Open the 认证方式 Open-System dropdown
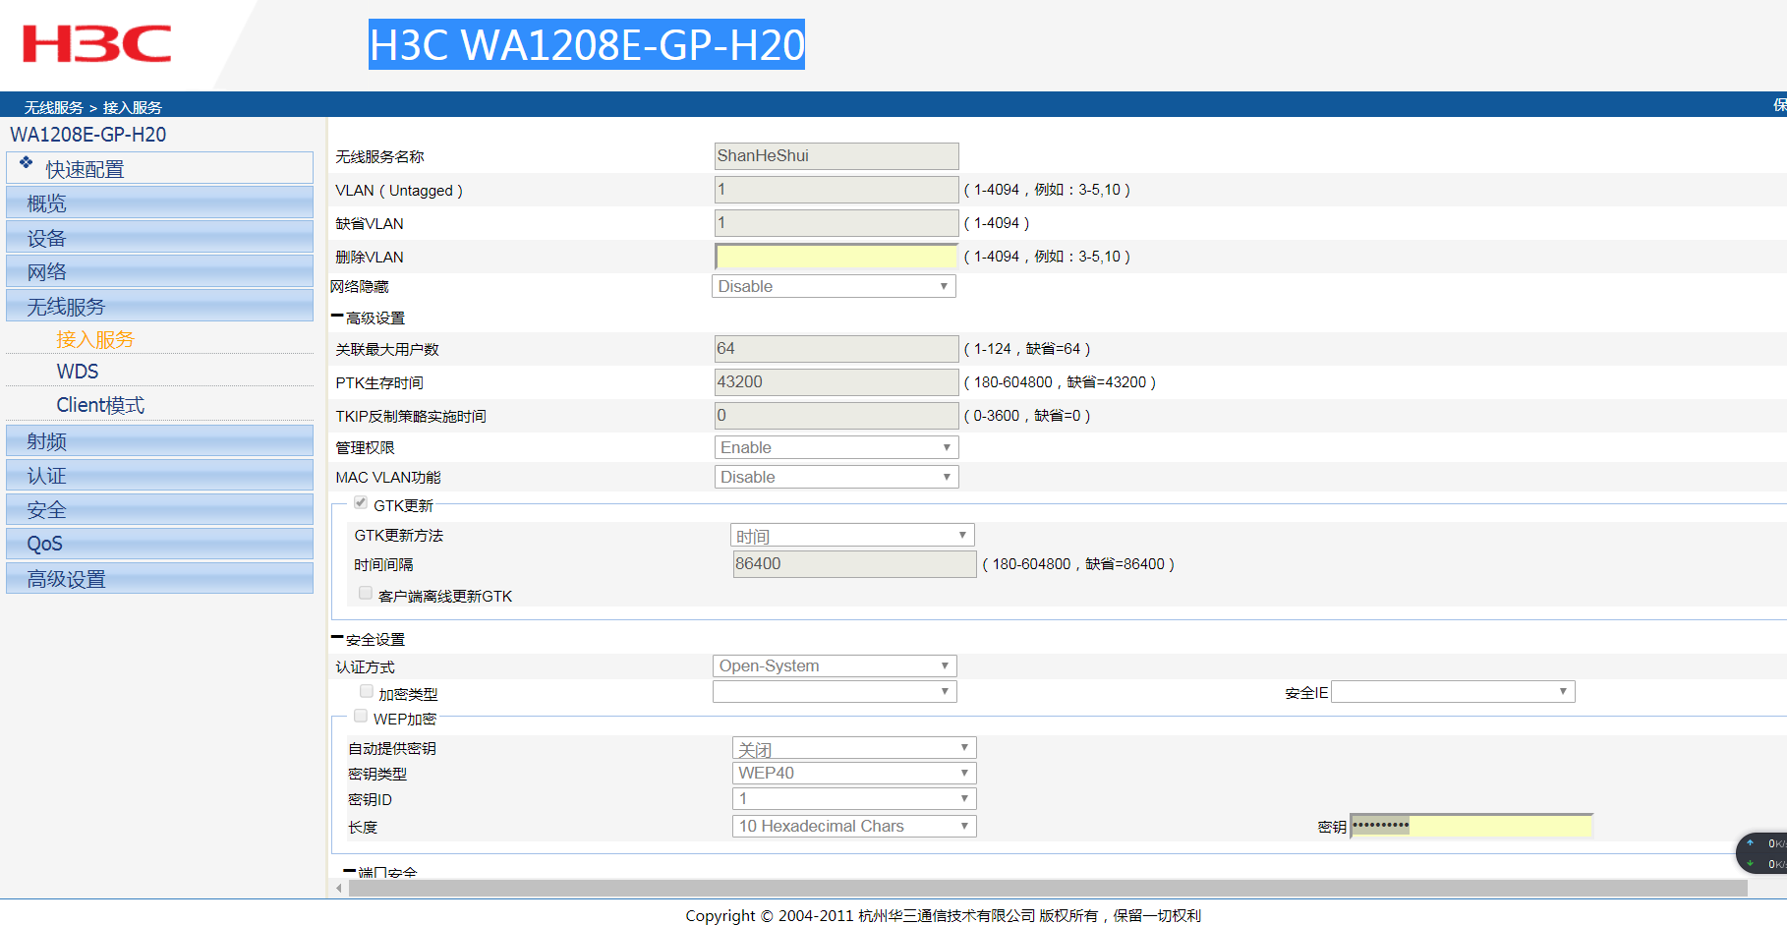This screenshot has height=925, width=1787. pos(835,665)
